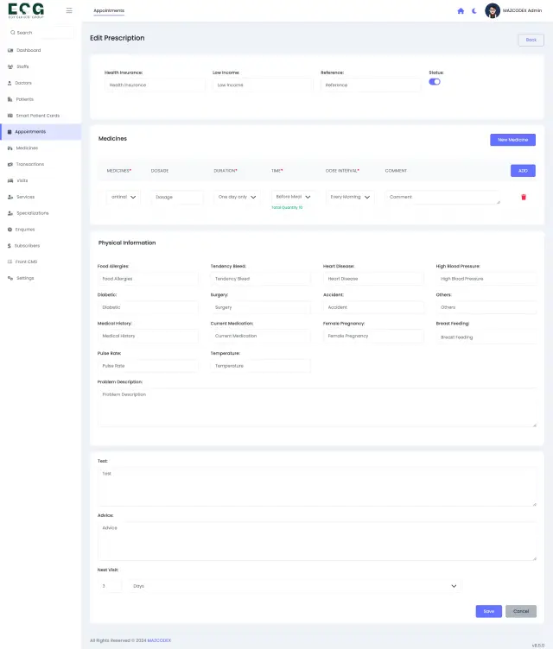This screenshot has height=649, width=553.
Task: Open the Next Visit Days dropdown
Action: click(x=295, y=586)
